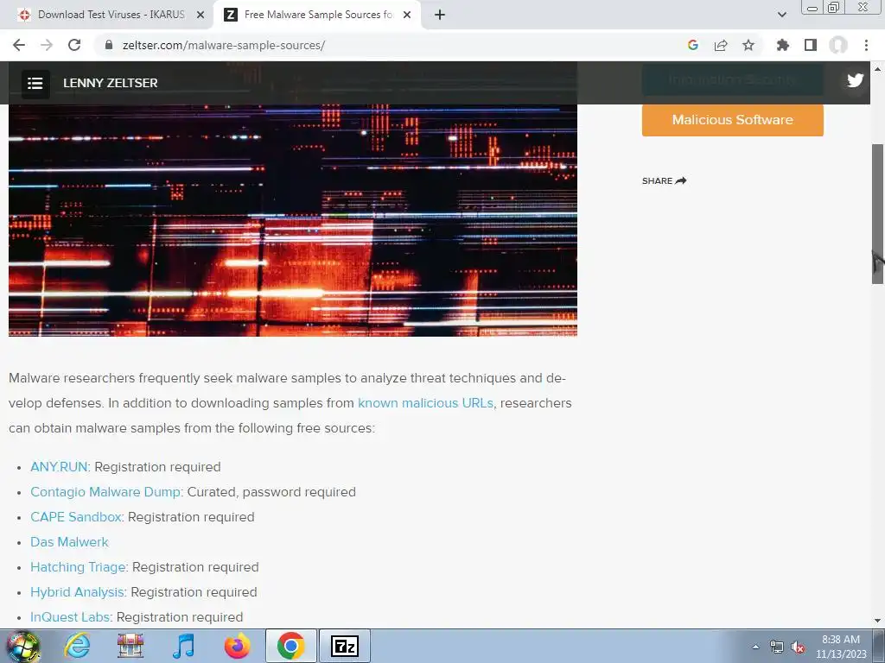Show hidden system tray icons
The width and height of the screenshot is (885, 663).
[x=755, y=647]
